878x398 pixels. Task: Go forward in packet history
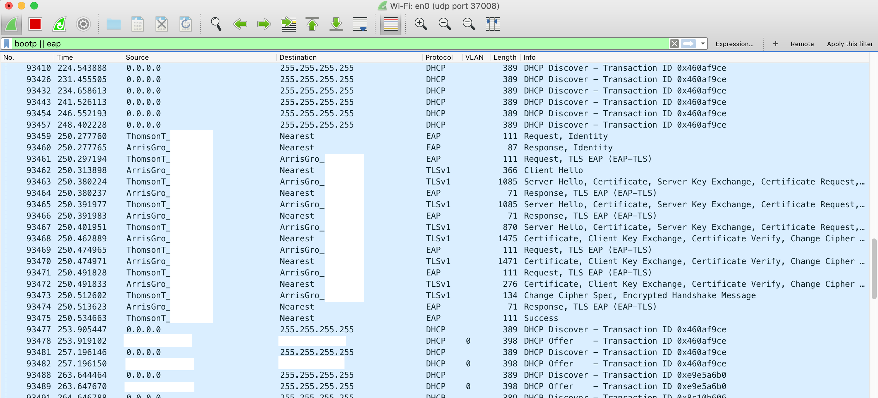tap(264, 24)
